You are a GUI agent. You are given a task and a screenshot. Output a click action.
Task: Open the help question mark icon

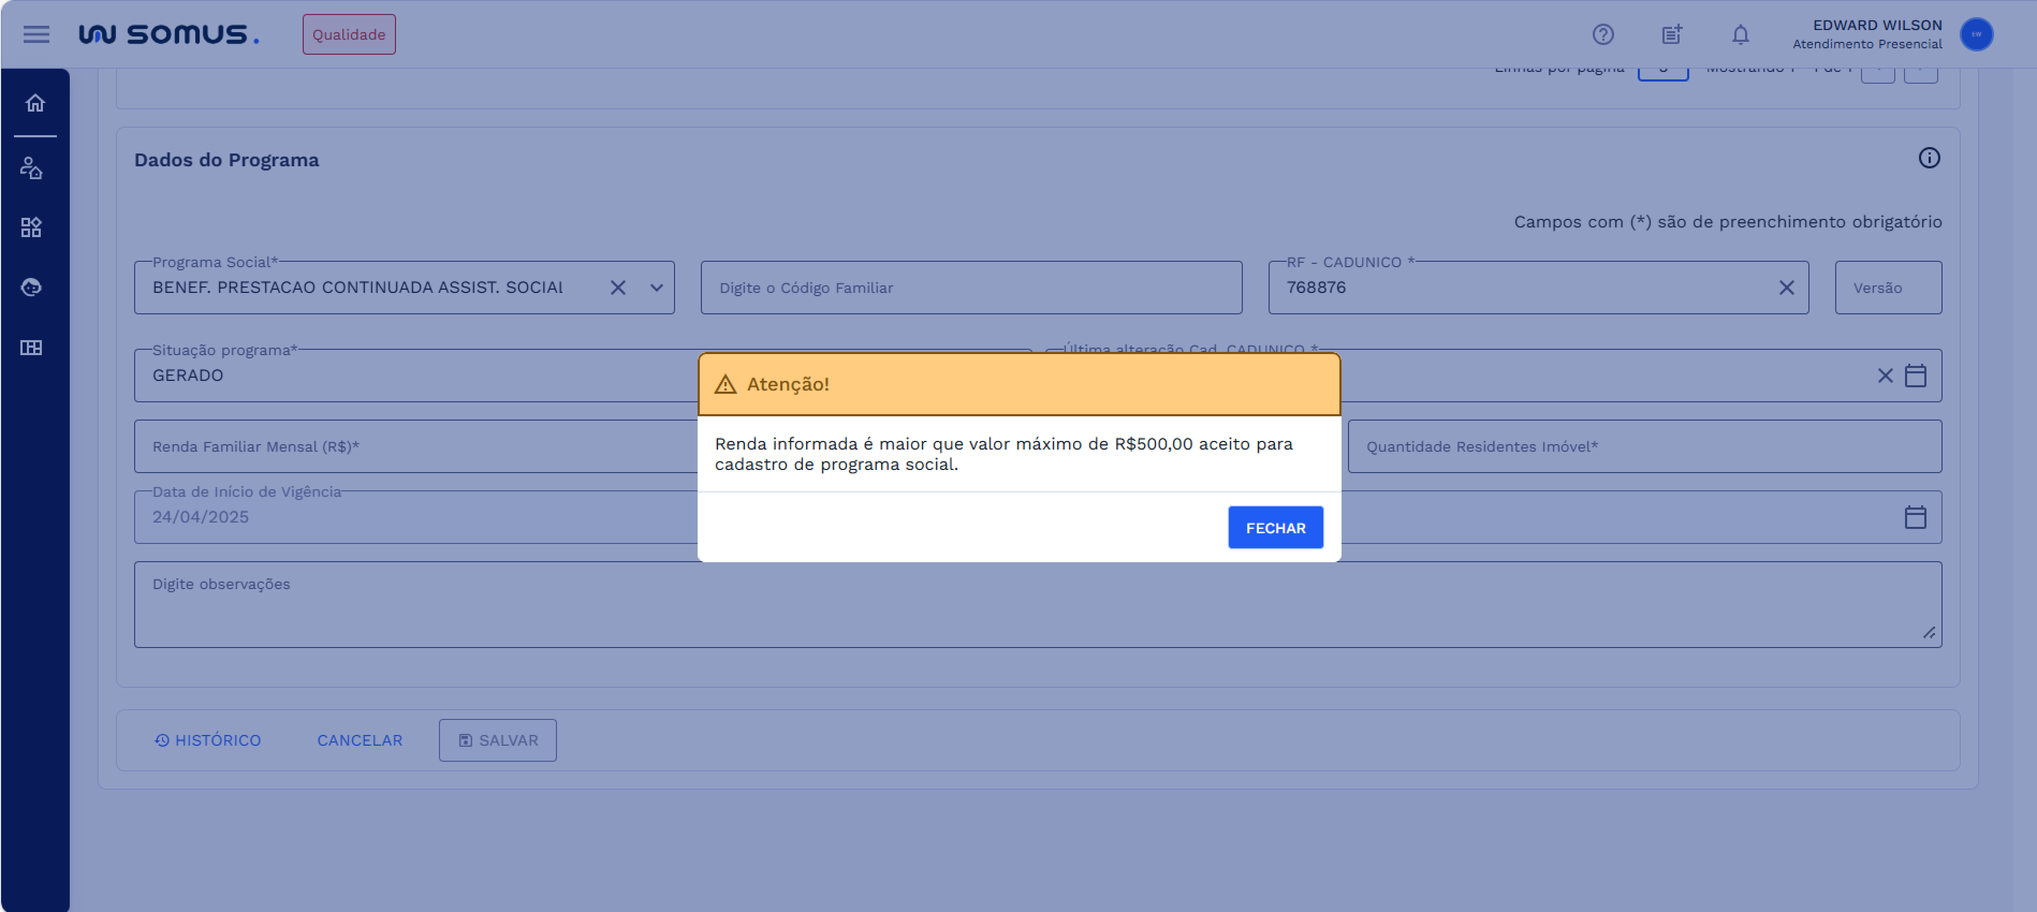pyautogui.click(x=1602, y=34)
